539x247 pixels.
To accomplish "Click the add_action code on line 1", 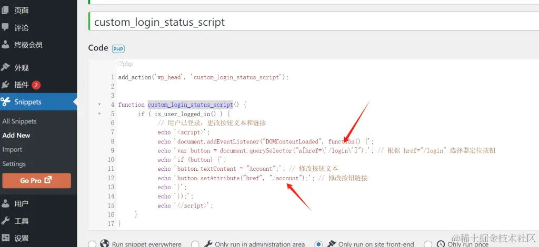I will tap(204, 77).
